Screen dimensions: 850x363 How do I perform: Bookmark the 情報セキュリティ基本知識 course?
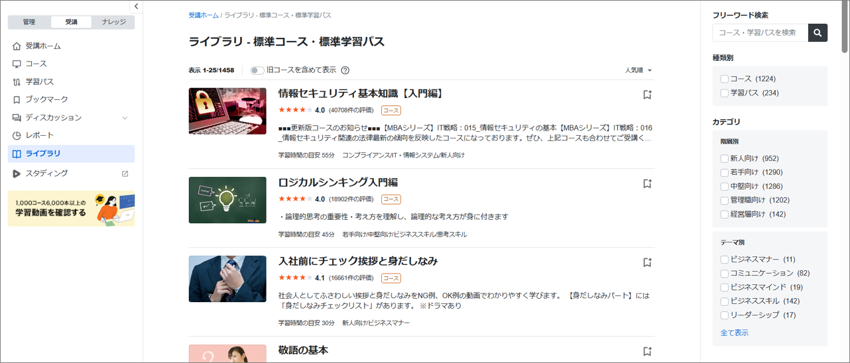tap(647, 95)
